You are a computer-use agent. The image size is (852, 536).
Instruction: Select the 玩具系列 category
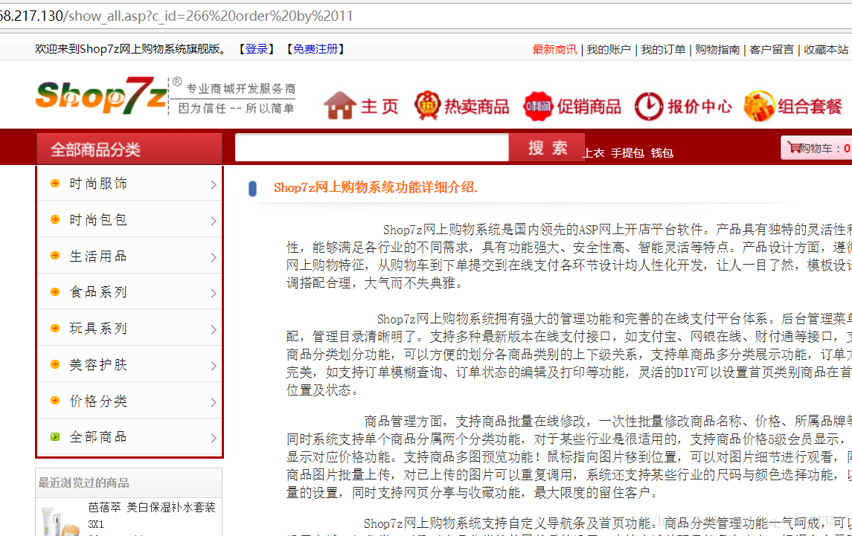tap(98, 328)
